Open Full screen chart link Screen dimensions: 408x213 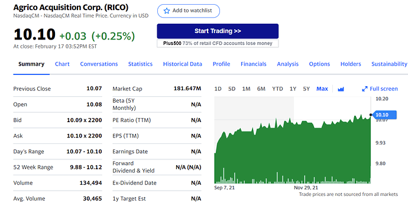tap(380, 89)
